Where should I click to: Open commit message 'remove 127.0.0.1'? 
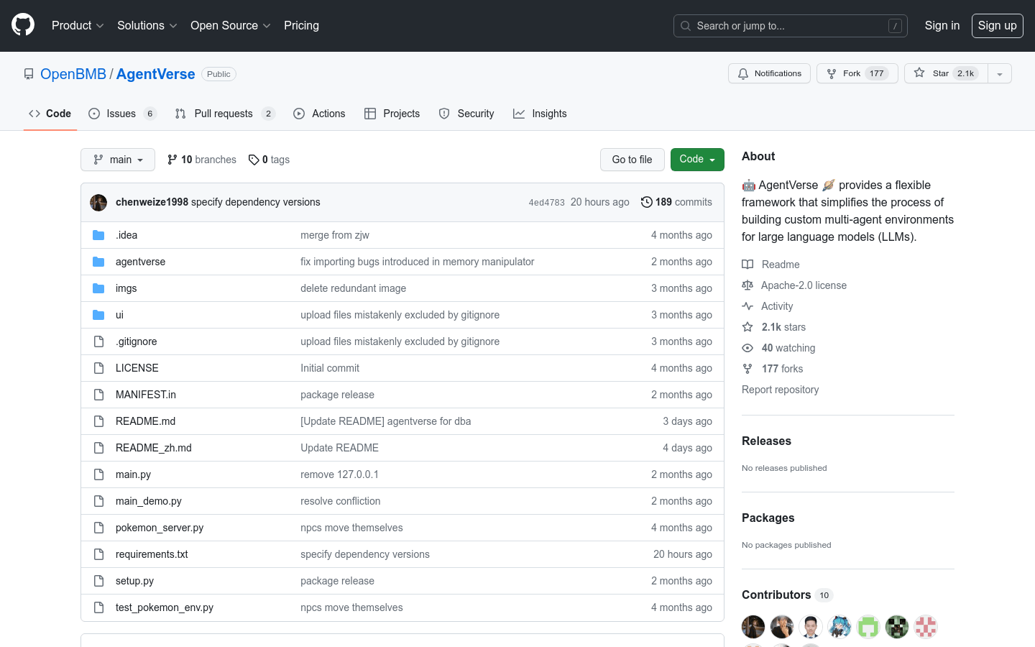(x=339, y=474)
